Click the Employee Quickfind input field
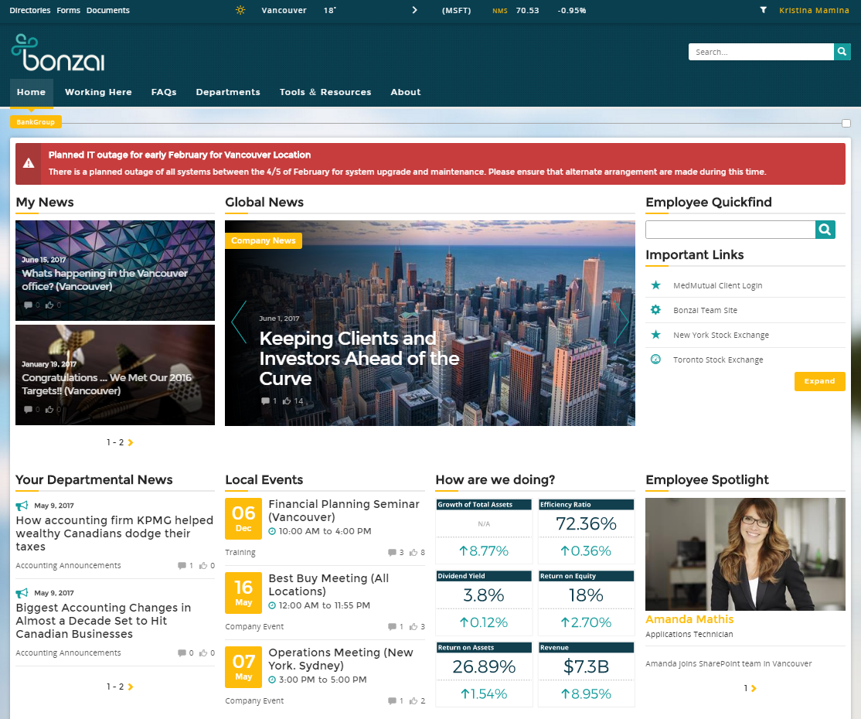Screen dimensions: 861x719 click(x=730, y=230)
